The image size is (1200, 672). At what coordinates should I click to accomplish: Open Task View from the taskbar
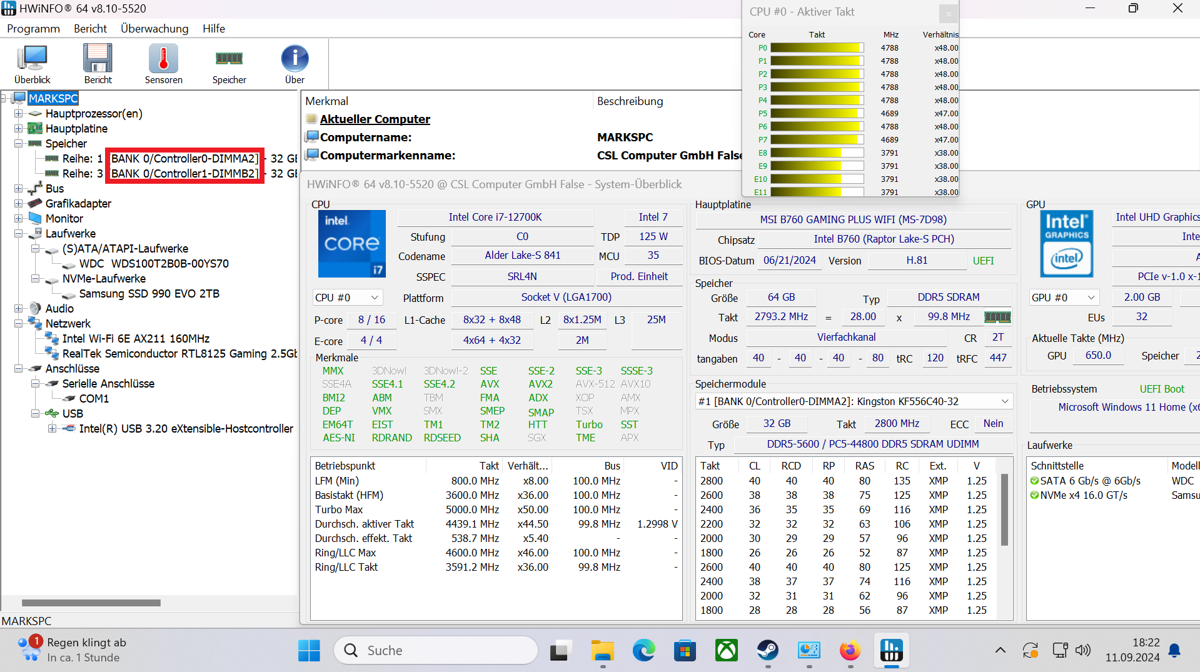click(560, 651)
